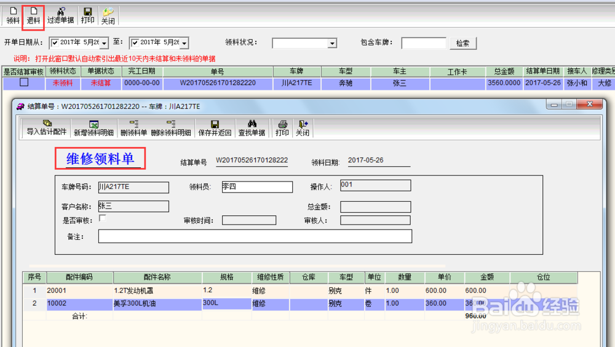Screen dimensions: 615x347
Task: Click the 查找单据 binoculars icon
Action: point(252,128)
